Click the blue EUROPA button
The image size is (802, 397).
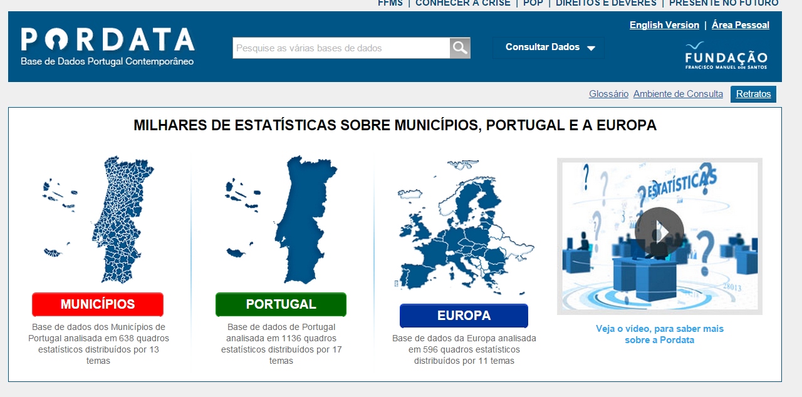(464, 316)
